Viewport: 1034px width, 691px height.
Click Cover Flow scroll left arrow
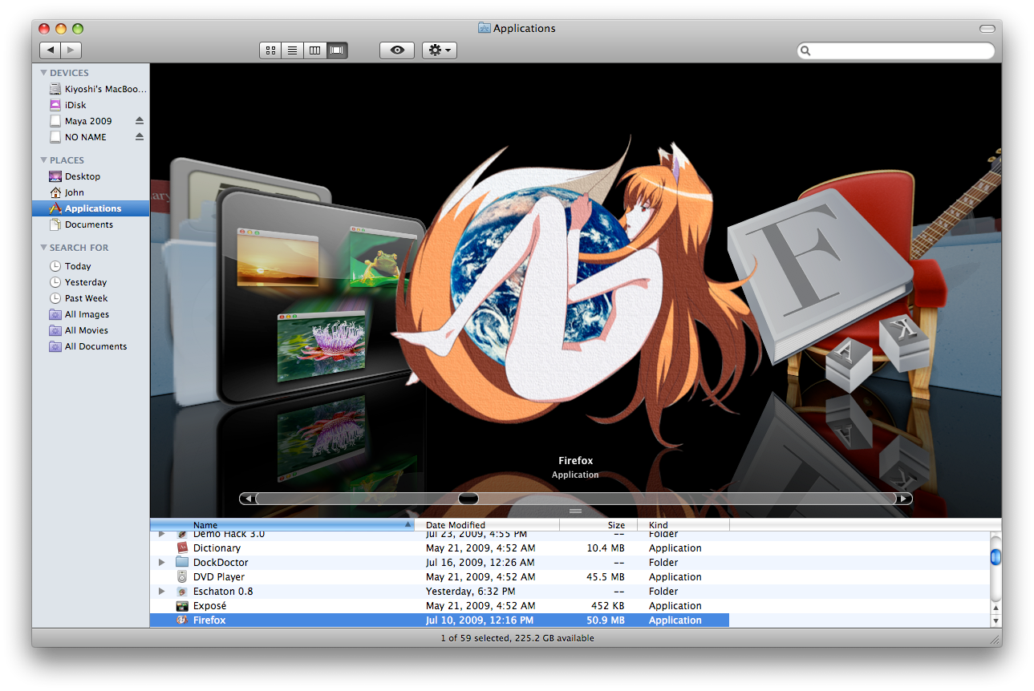pyautogui.click(x=248, y=499)
